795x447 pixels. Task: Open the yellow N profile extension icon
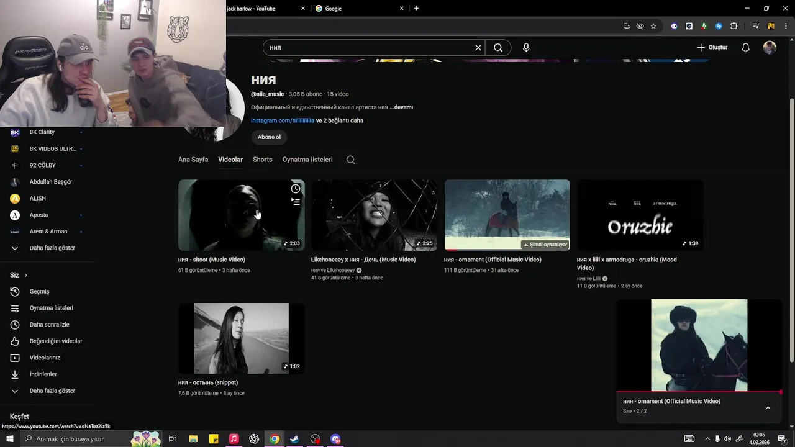771,26
